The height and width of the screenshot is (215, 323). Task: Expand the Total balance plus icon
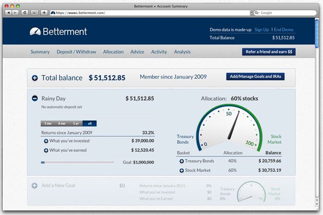pos(34,78)
